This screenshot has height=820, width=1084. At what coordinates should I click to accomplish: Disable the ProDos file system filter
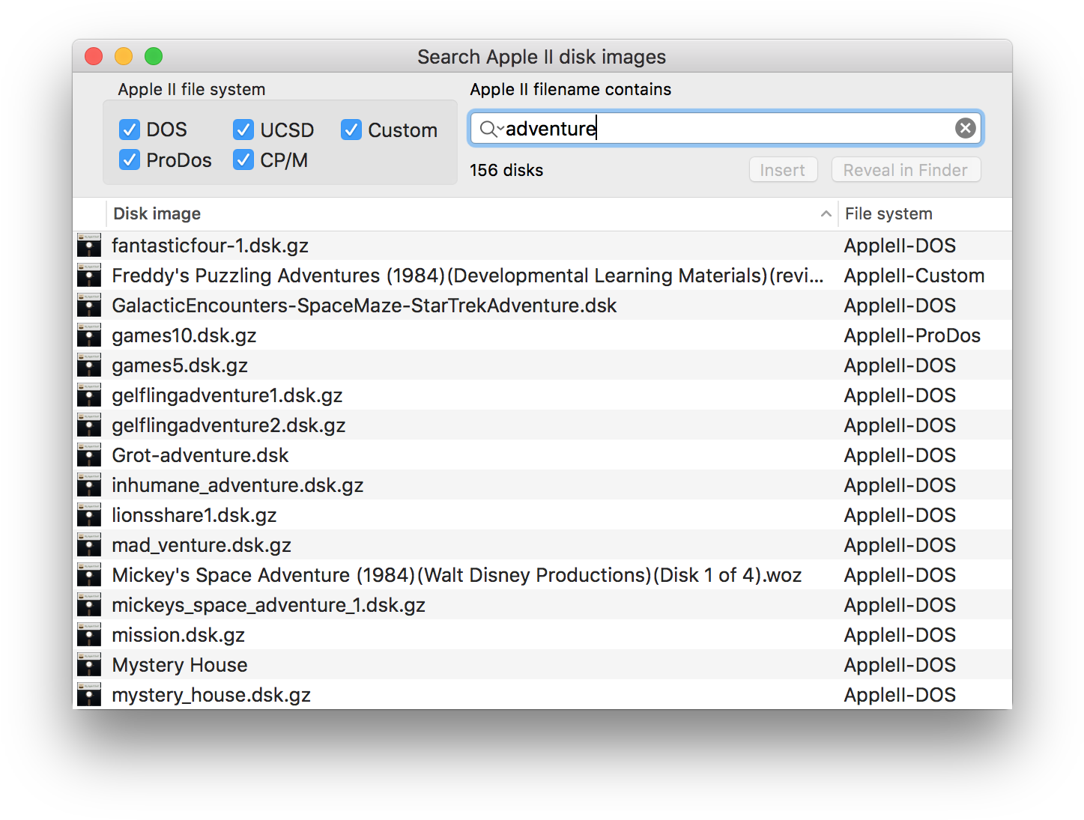tap(130, 160)
